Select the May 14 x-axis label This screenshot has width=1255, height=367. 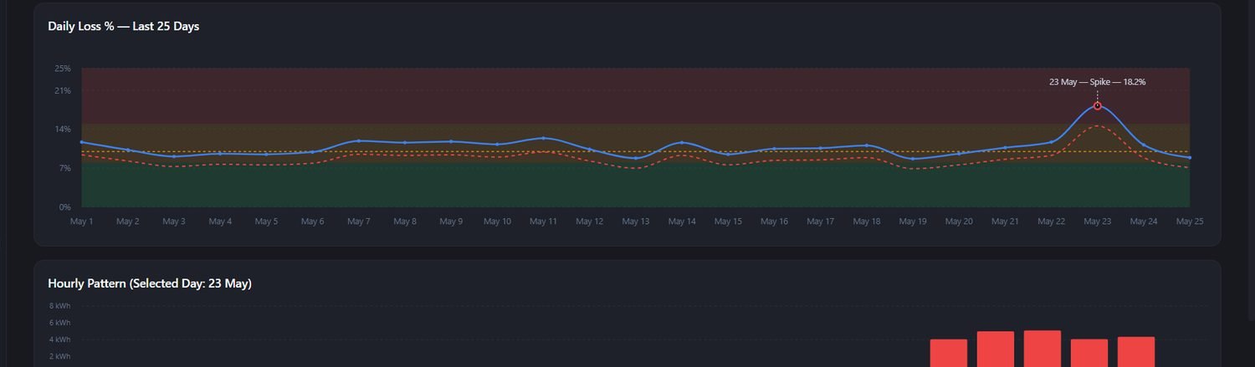[x=682, y=222]
